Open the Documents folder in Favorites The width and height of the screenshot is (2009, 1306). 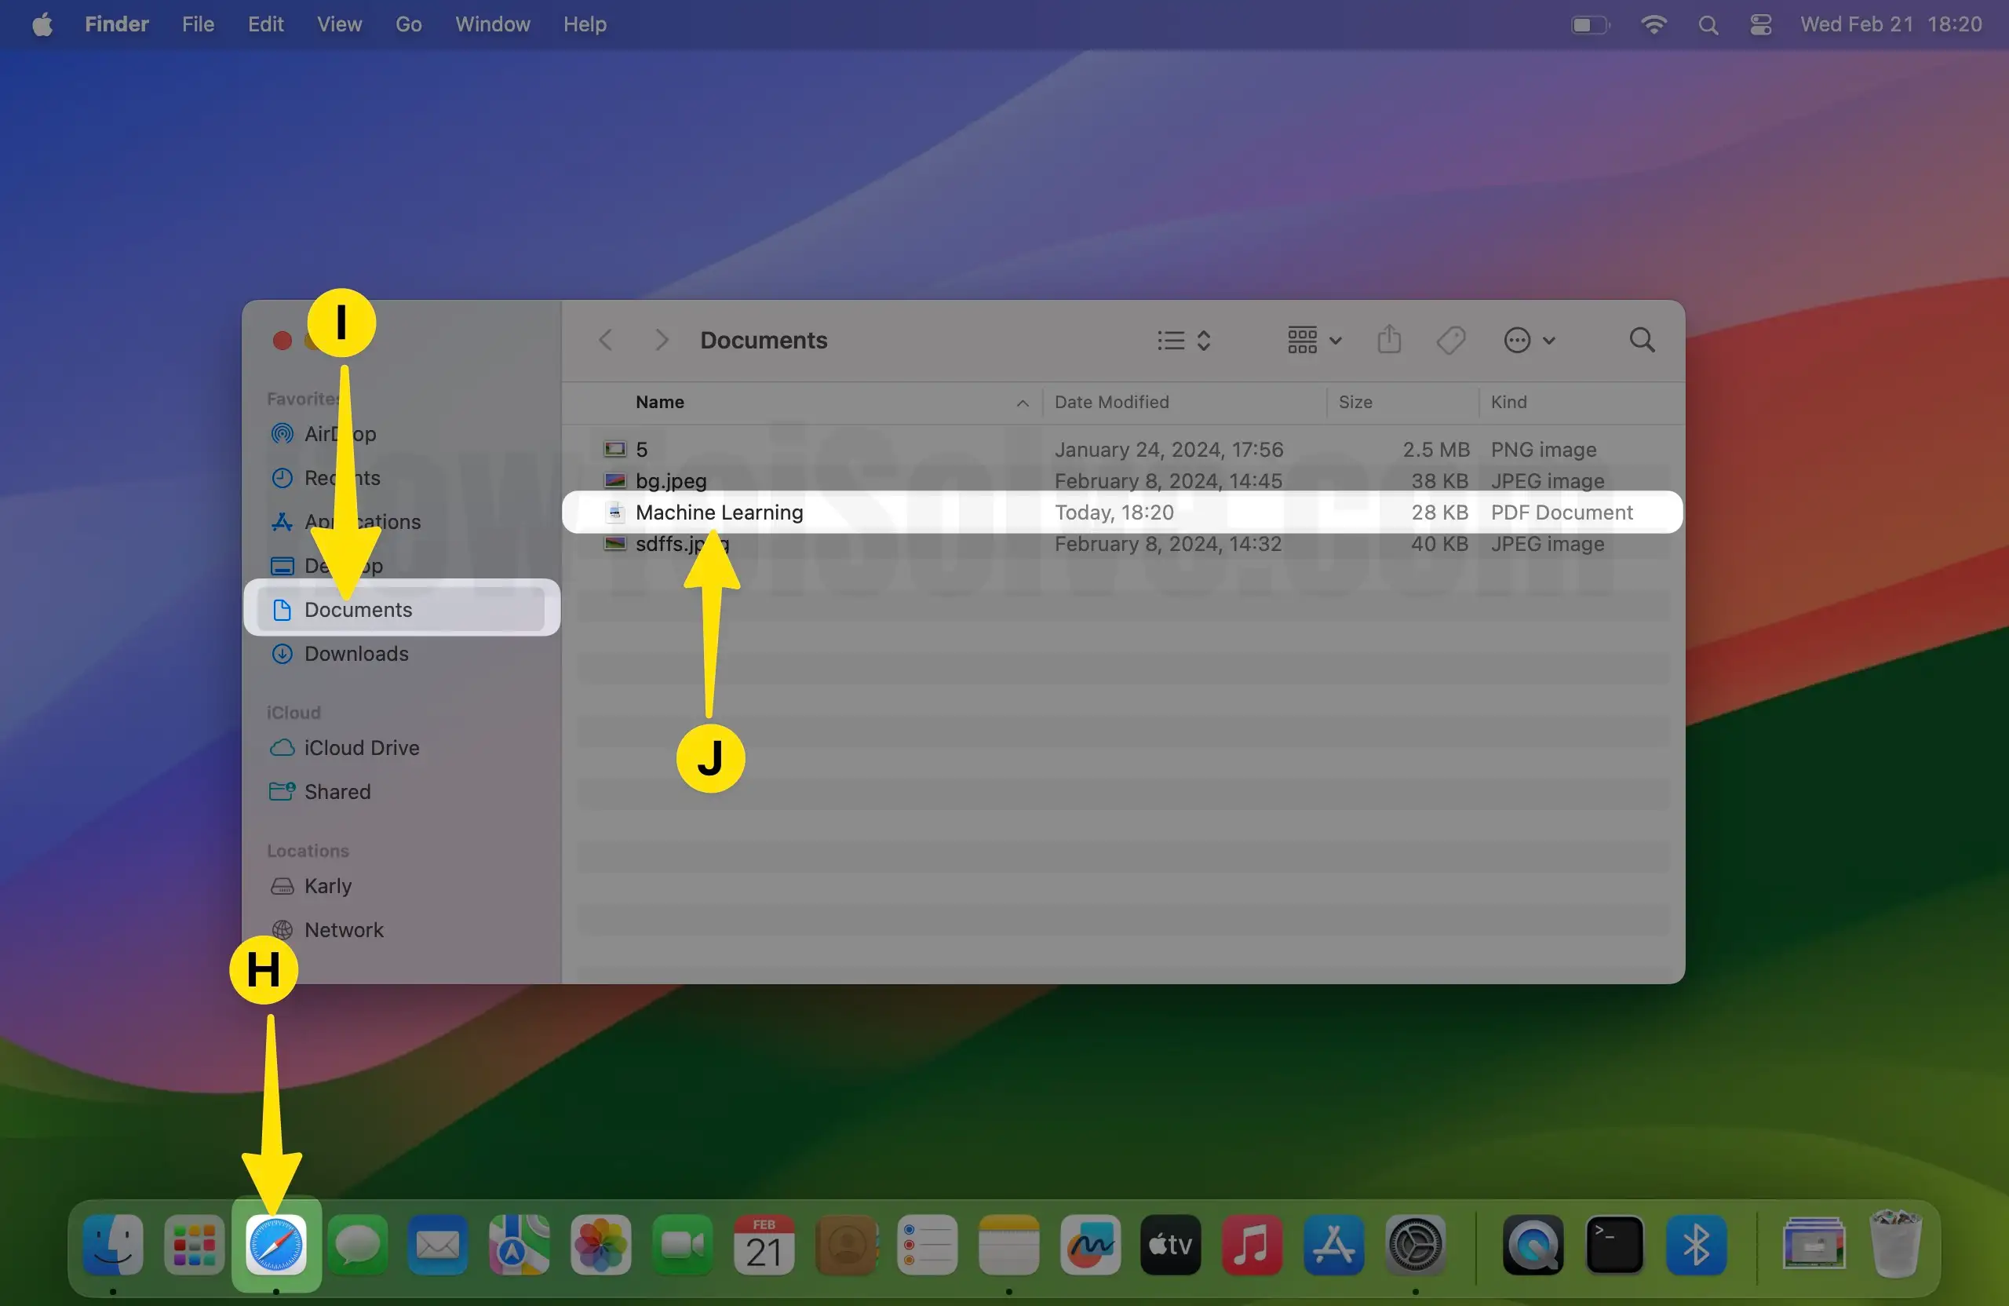tap(359, 609)
